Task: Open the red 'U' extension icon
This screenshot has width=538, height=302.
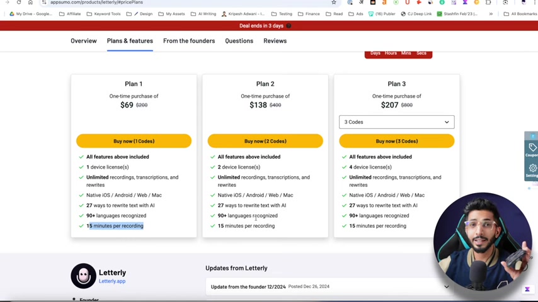Action: point(407,3)
